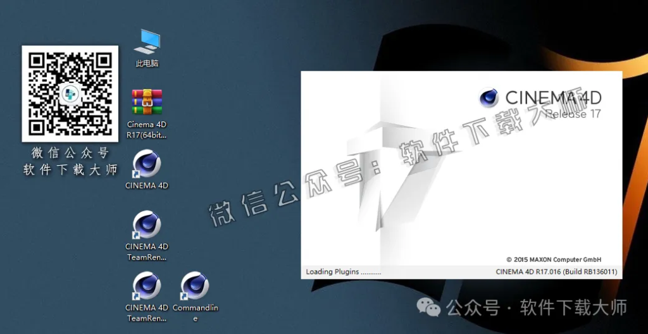This screenshot has height=334, width=648.
Task: Select CINEMA 4D TeamRen shortcut beside Commandline
Action: click(x=147, y=297)
